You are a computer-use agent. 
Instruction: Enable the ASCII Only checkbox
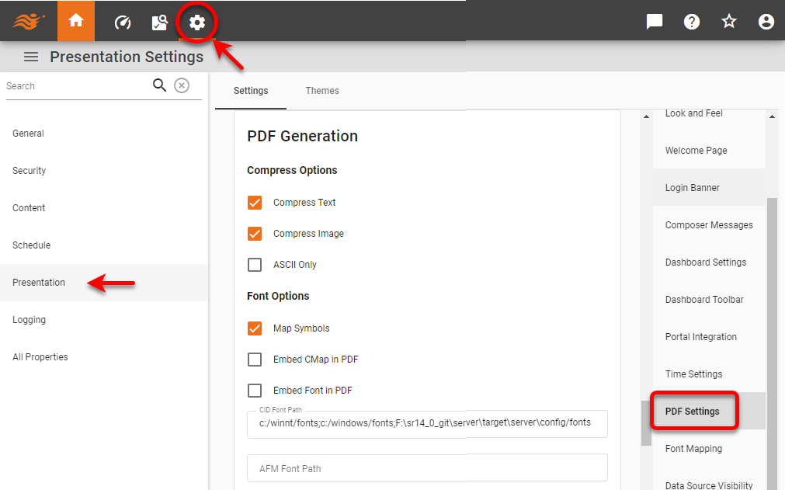(x=255, y=264)
